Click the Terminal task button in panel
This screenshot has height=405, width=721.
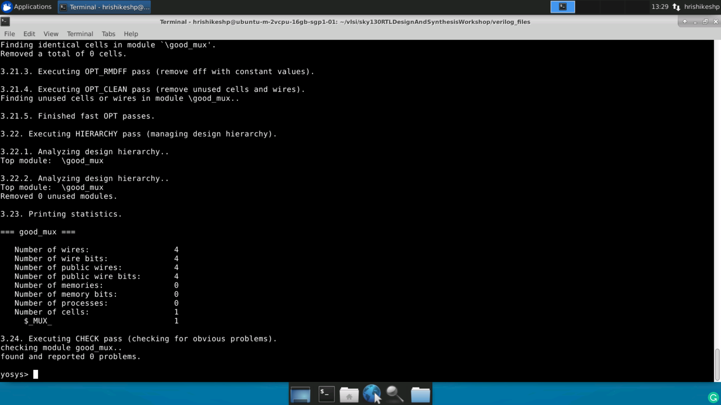coord(104,7)
